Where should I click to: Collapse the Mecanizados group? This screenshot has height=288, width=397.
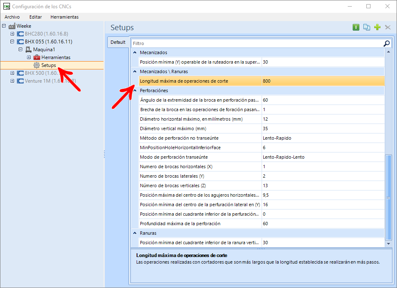click(x=135, y=52)
